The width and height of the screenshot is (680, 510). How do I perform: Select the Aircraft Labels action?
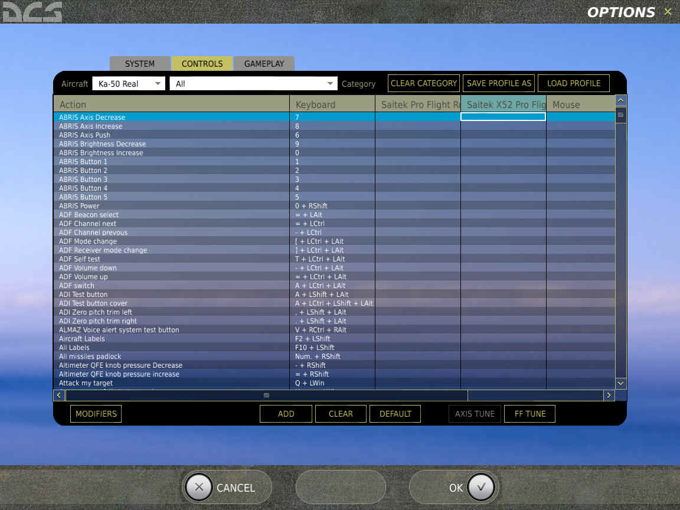[81, 339]
